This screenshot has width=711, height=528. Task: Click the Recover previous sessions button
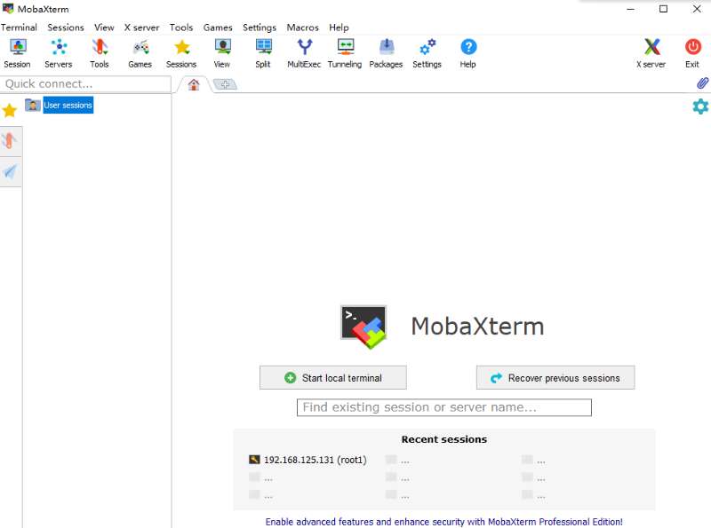coord(555,378)
